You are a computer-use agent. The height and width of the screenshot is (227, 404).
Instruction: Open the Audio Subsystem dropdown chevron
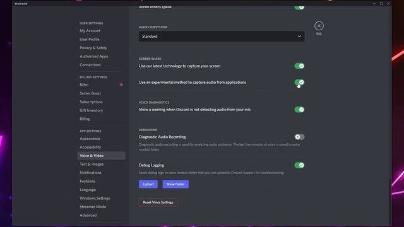point(299,37)
